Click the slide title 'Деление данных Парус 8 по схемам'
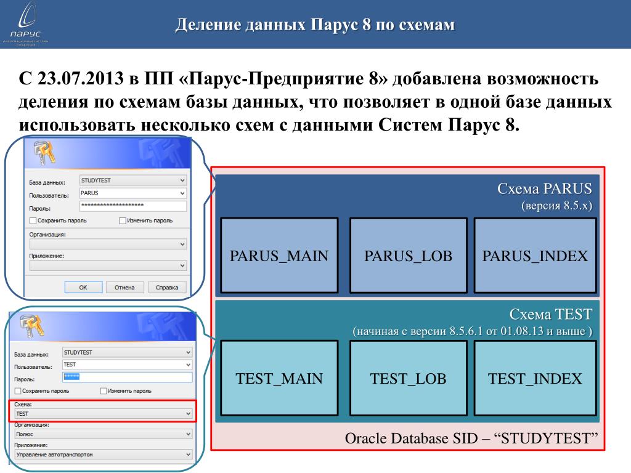Screen dimensions: 631x473 [x=315, y=25]
